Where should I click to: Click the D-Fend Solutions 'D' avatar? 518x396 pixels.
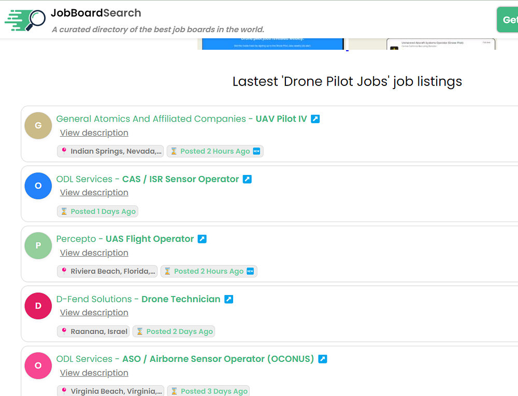pos(38,306)
